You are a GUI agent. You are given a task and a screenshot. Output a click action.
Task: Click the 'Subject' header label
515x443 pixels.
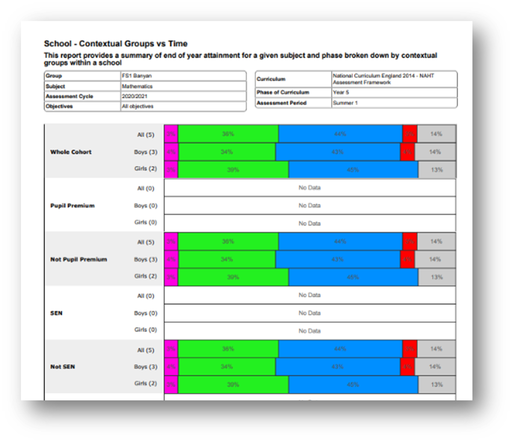(55, 86)
